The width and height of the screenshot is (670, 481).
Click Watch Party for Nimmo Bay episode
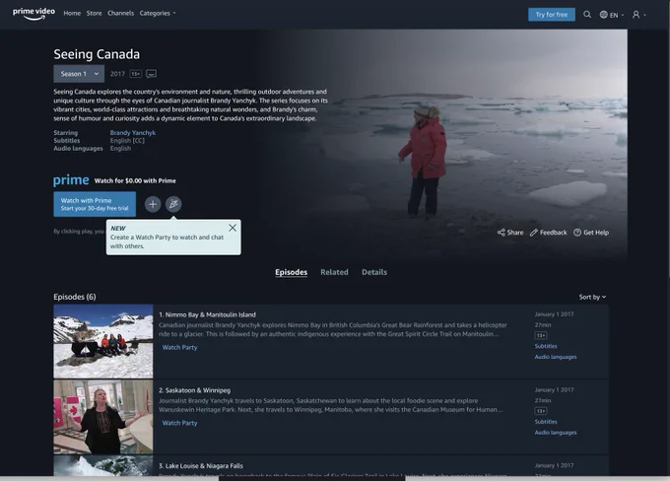[x=179, y=347]
